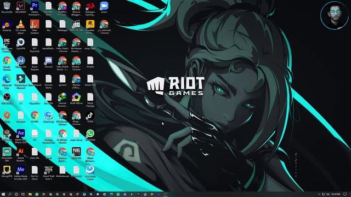
Task: Launch Adobe Media Encoder 2020
Action: click(21, 173)
